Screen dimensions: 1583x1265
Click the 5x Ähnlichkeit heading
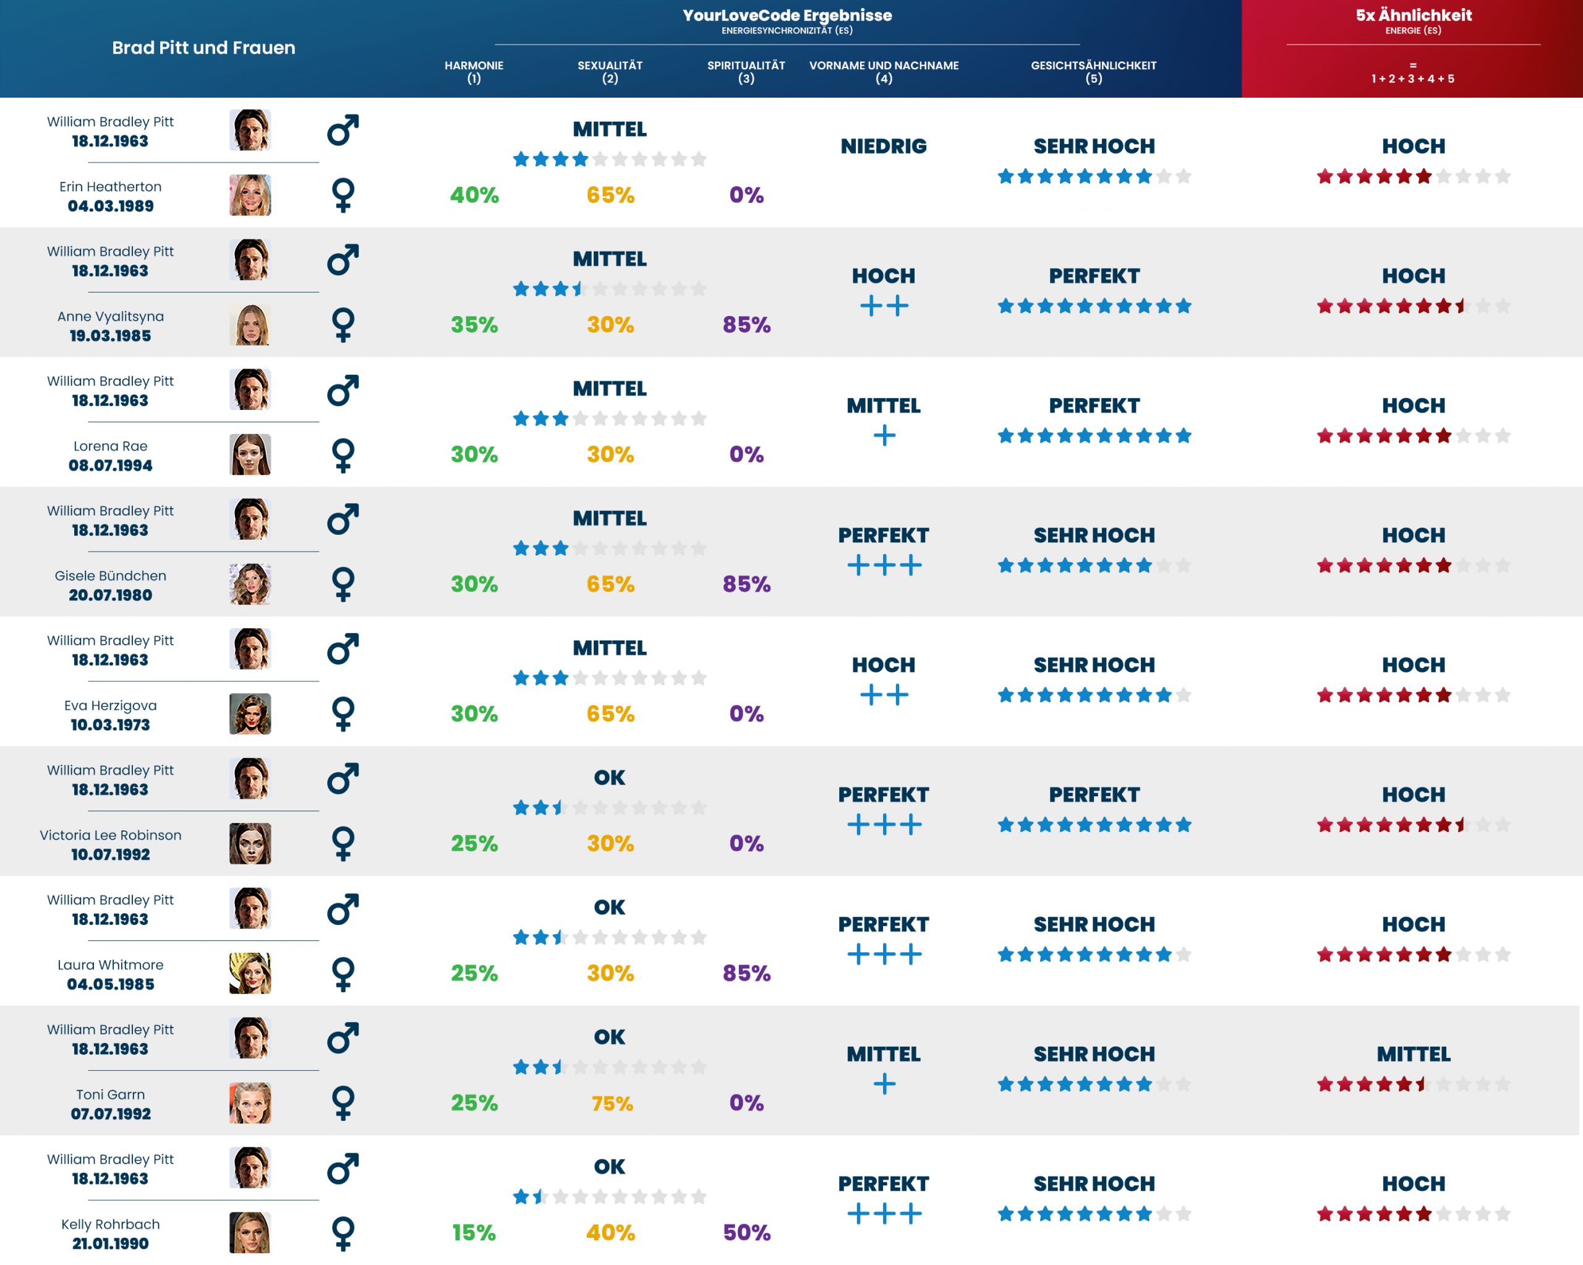[x=1414, y=15]
